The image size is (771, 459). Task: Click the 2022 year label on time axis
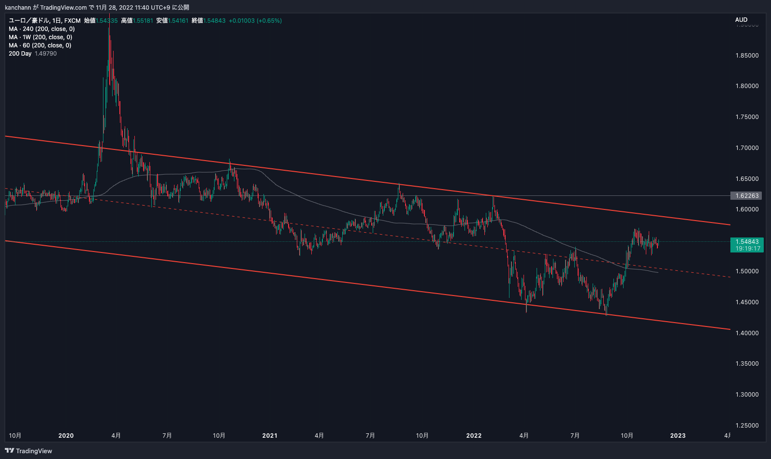click(474, 436)
